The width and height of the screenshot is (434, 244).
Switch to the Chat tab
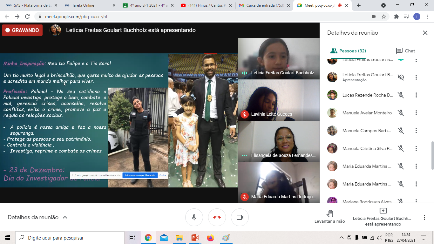click(405, 51)
